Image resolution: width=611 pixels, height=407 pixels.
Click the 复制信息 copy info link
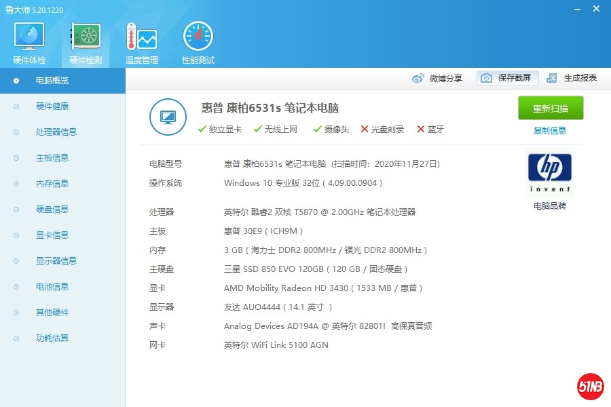coord(550,130)
